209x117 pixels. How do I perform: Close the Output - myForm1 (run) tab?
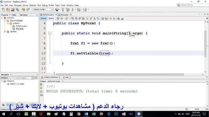(x=62, y=81)
